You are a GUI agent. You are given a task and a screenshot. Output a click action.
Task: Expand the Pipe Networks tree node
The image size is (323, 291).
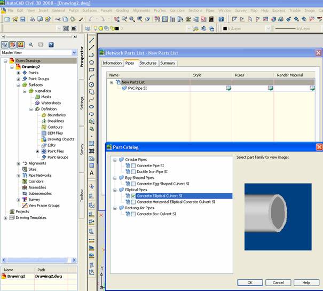[18, 176]
